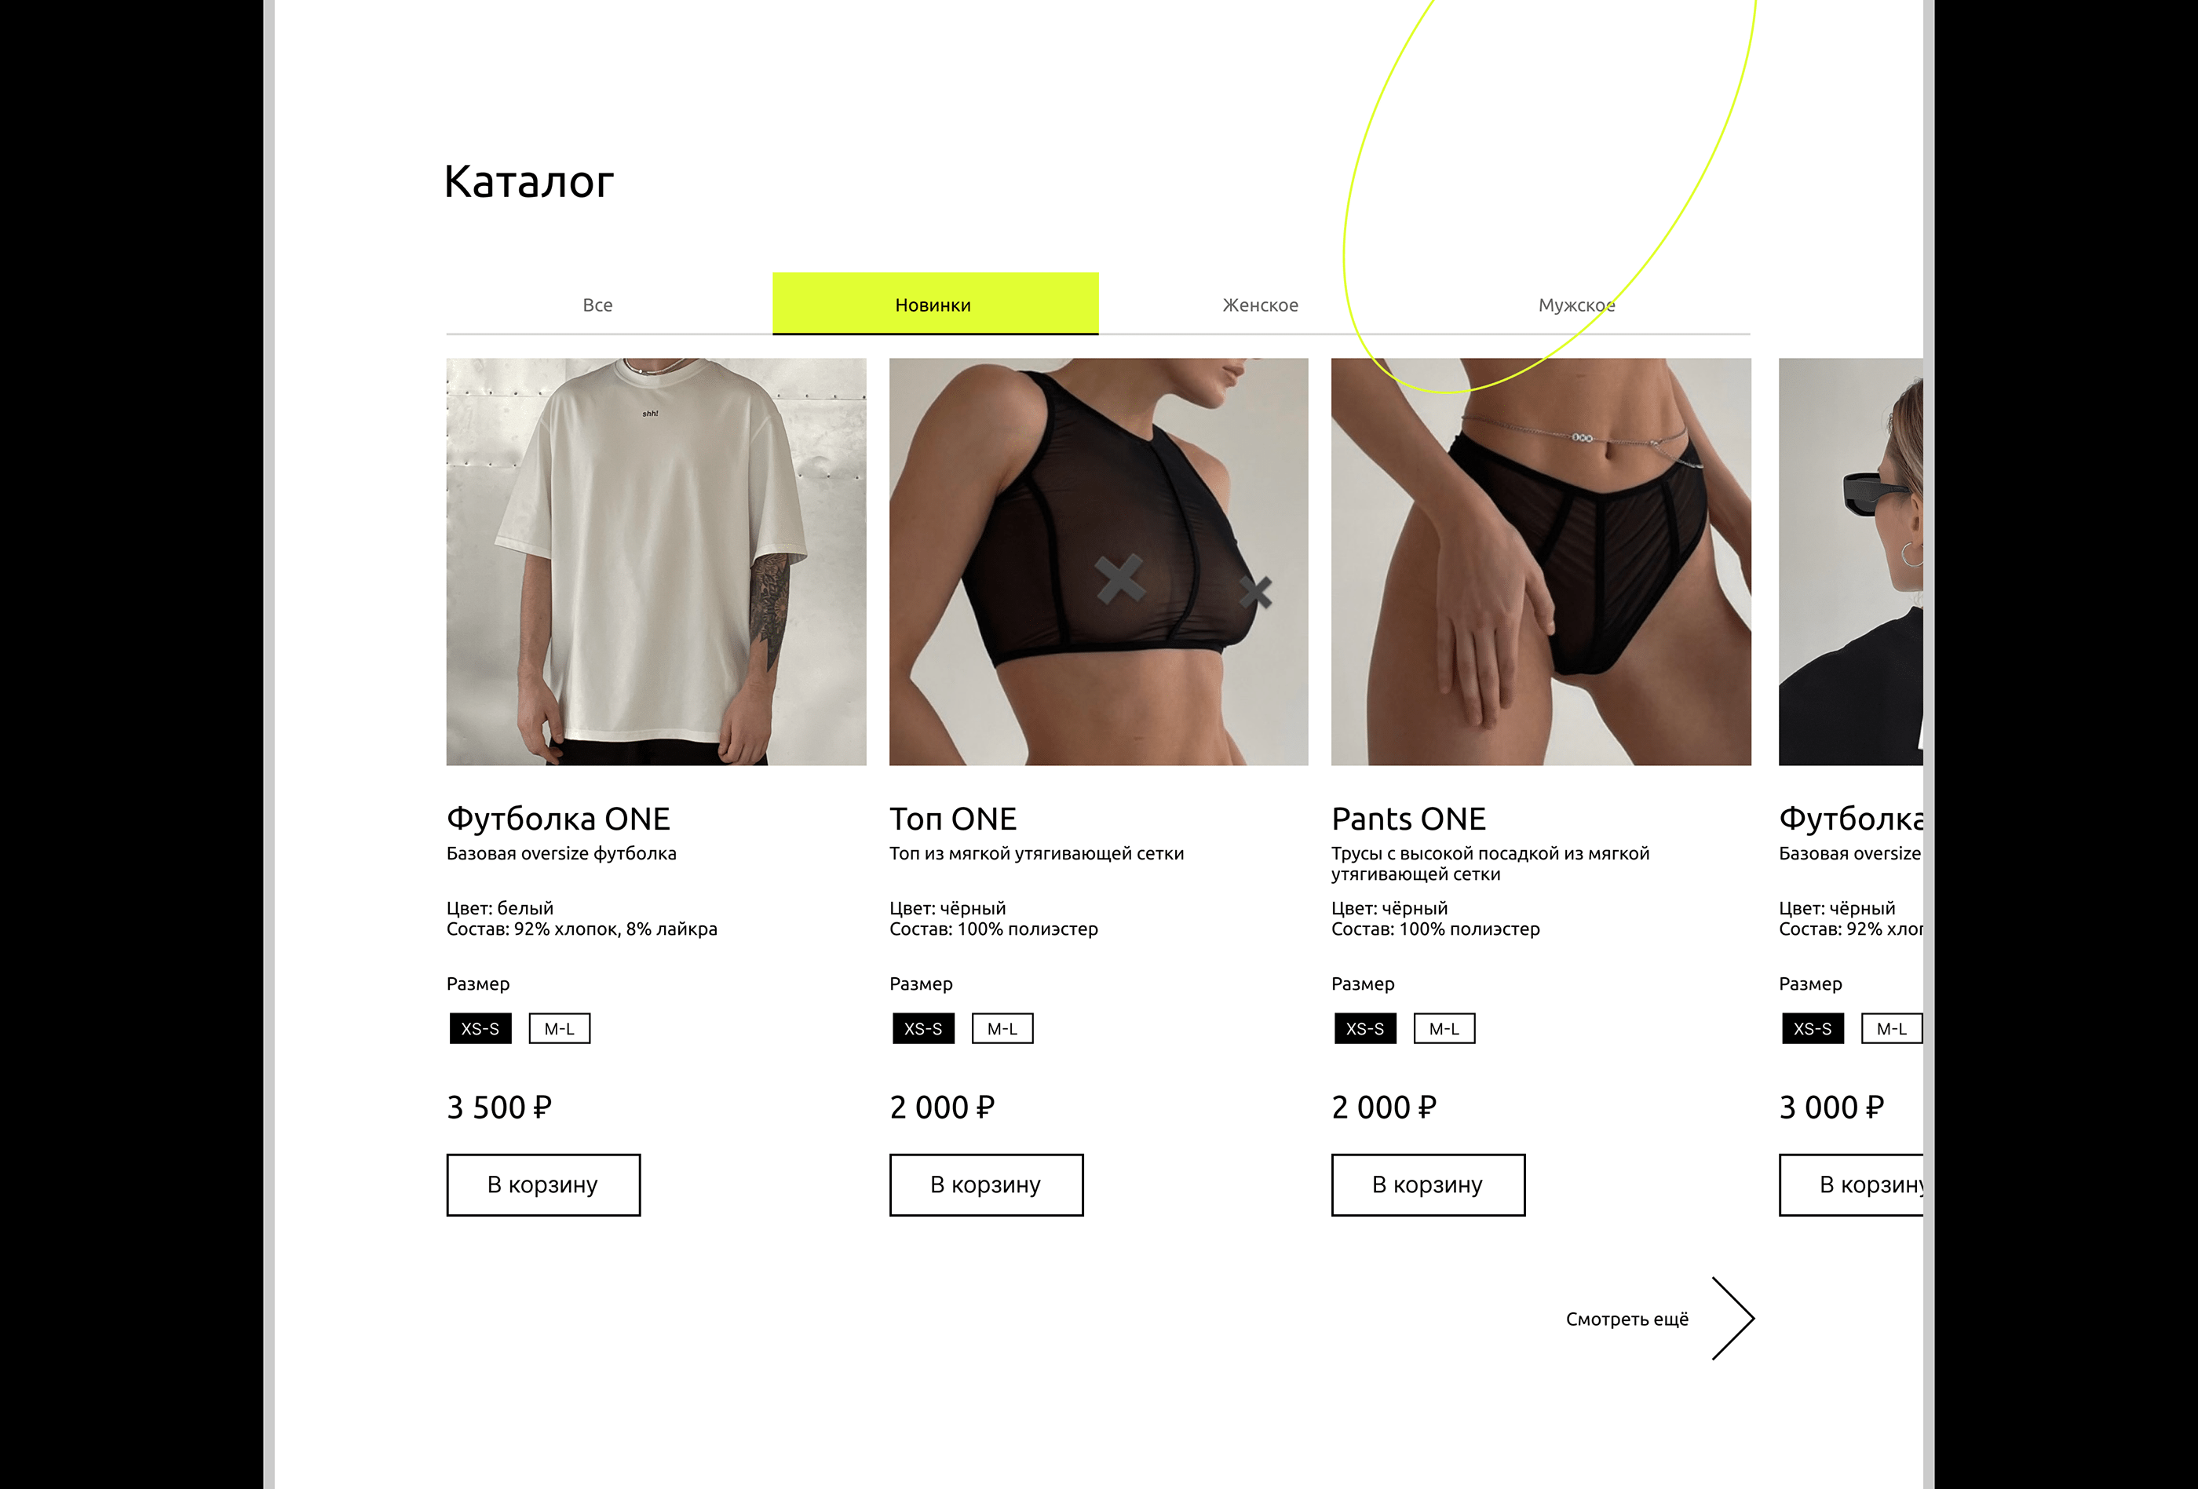The height and width of the screenshot is (1489, 2198).
Task: Select XS-S size for Pants ONE
Action: click(x=1365, y=1028)
